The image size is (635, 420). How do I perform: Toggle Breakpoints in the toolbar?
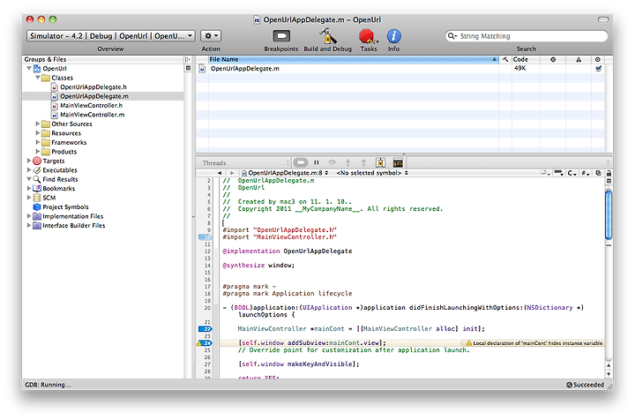point(281,36)
